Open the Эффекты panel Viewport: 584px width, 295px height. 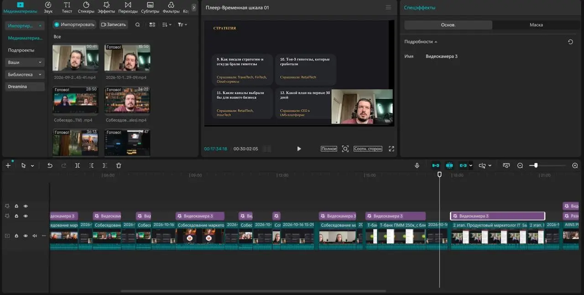click(x=106, y=7)
